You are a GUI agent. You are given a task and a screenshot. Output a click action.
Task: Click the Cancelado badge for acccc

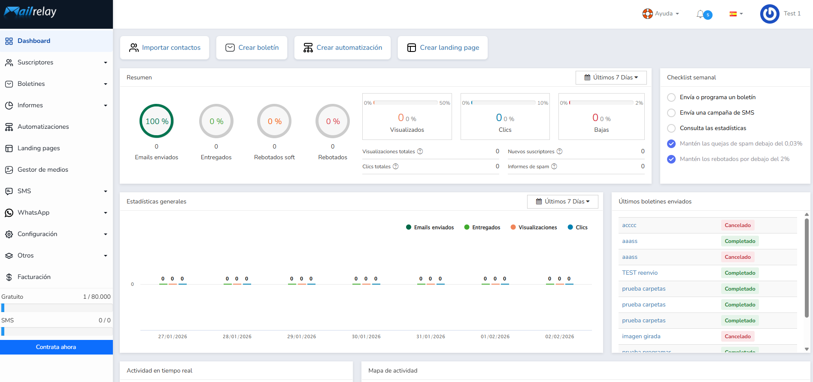click(737, 225)
